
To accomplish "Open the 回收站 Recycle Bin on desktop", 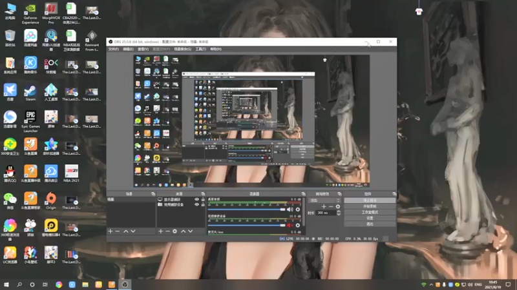I will click(x=10, y=38).
